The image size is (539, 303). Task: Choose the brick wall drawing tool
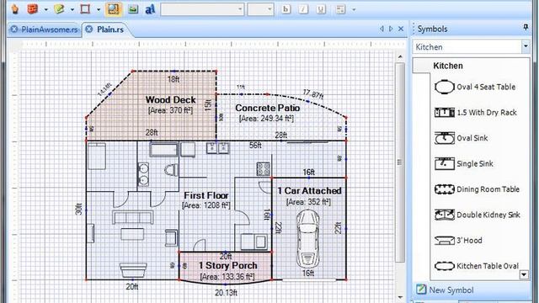coord(33,9)
